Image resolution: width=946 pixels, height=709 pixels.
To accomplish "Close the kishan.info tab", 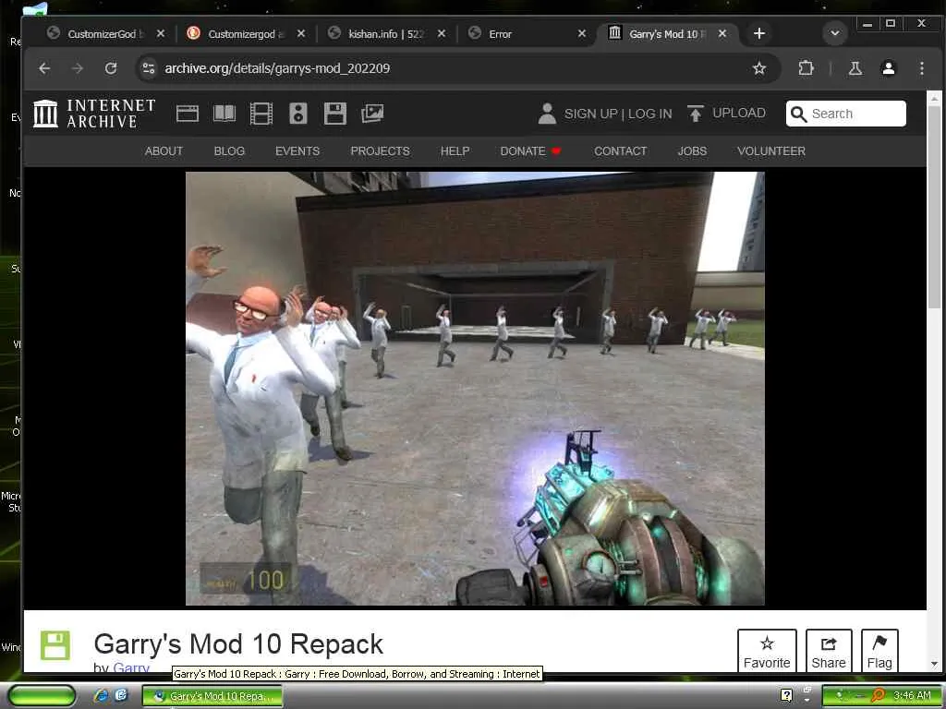I will tap(441, 34).
